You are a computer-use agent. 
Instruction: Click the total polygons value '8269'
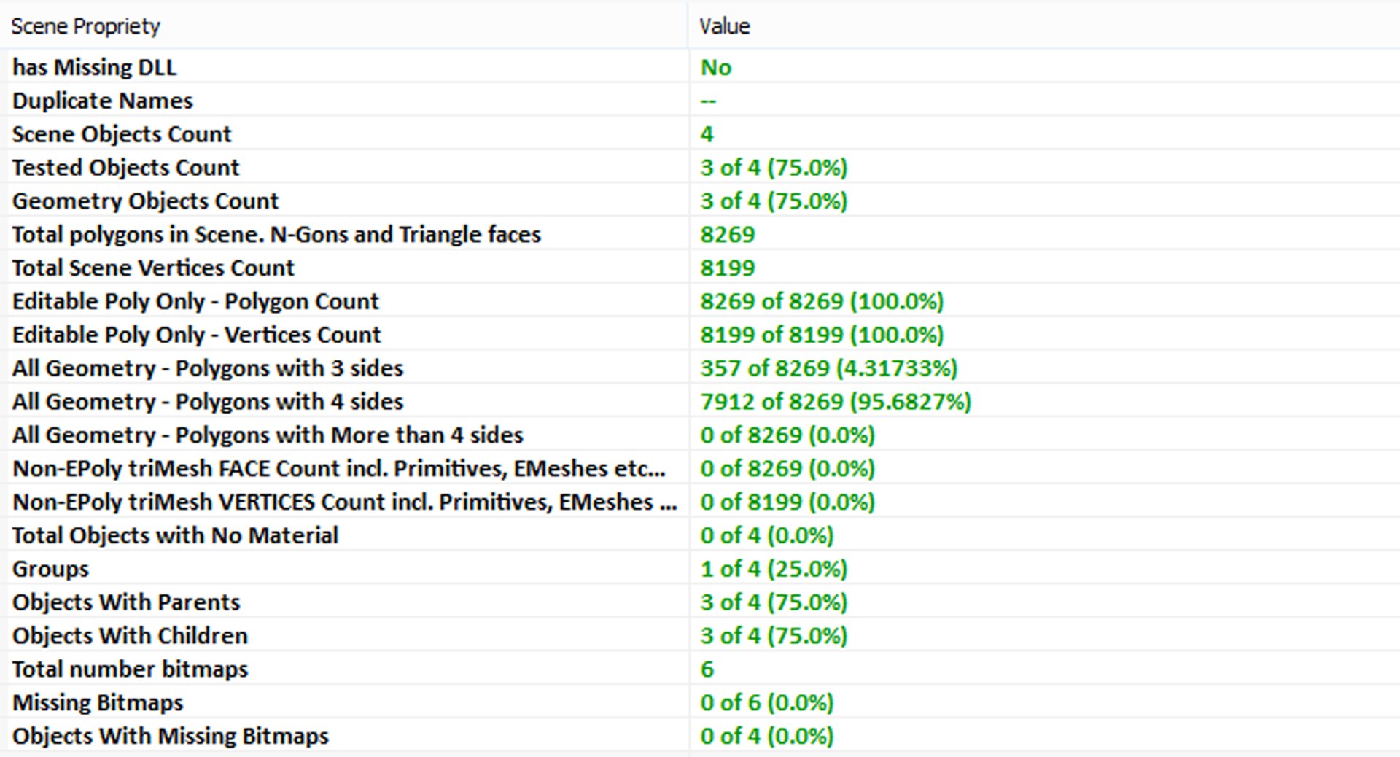pyautogui.click(x=727, y=235)
